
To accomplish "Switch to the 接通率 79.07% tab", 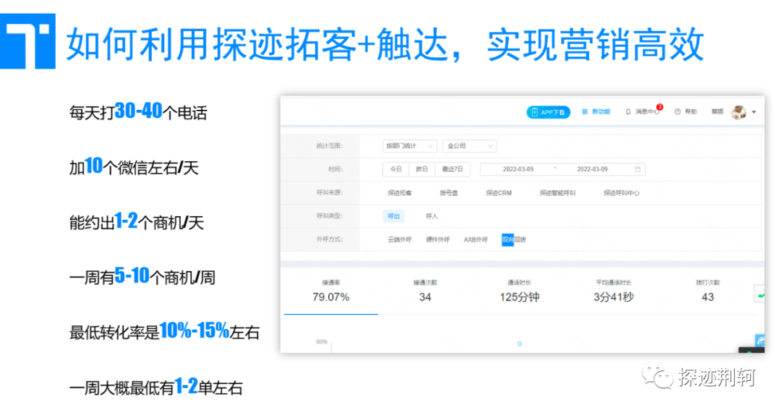I will 330,291.
